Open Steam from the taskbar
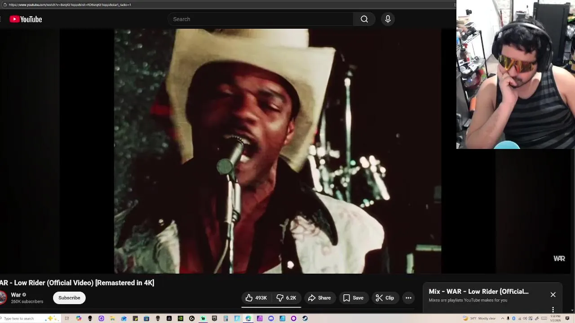575x323 pixels. (x=305, y=319)
